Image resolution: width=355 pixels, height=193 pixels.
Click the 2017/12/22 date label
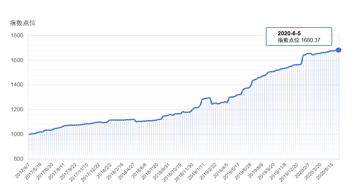pos(90,172)
